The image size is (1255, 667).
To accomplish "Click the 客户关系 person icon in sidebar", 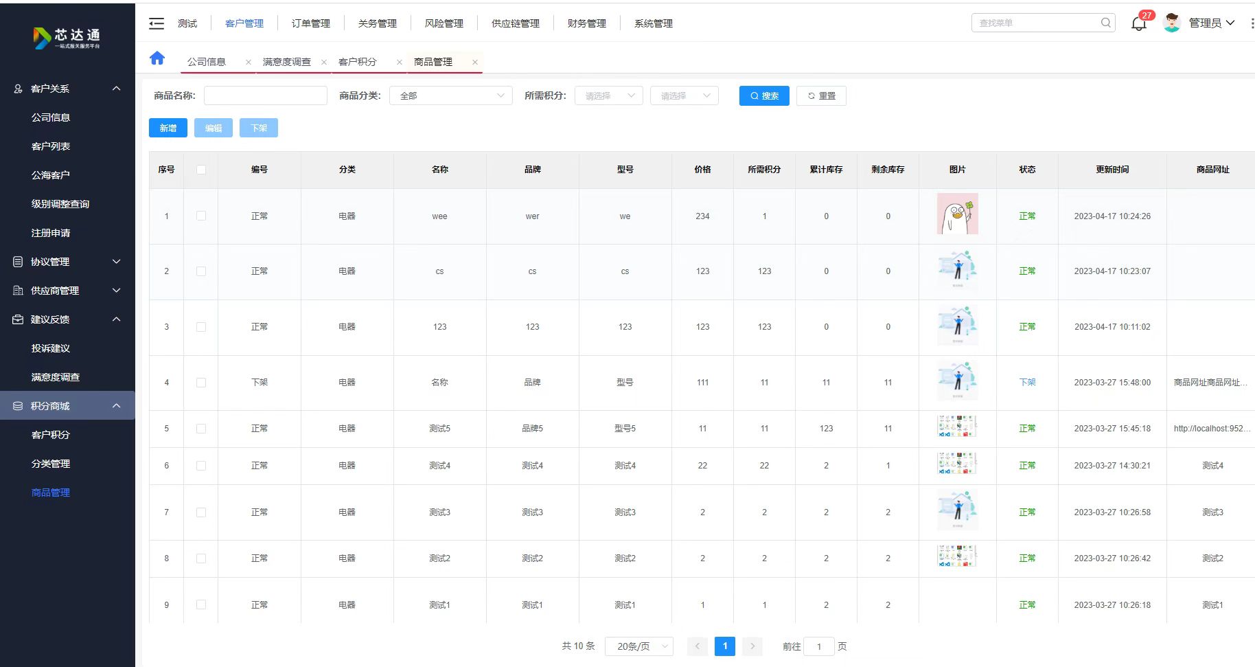I will (x=19, y=89).
